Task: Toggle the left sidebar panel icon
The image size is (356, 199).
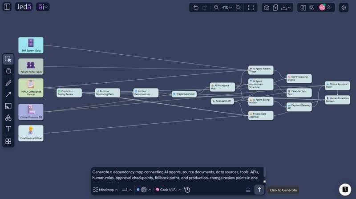Action: point(7,7)
